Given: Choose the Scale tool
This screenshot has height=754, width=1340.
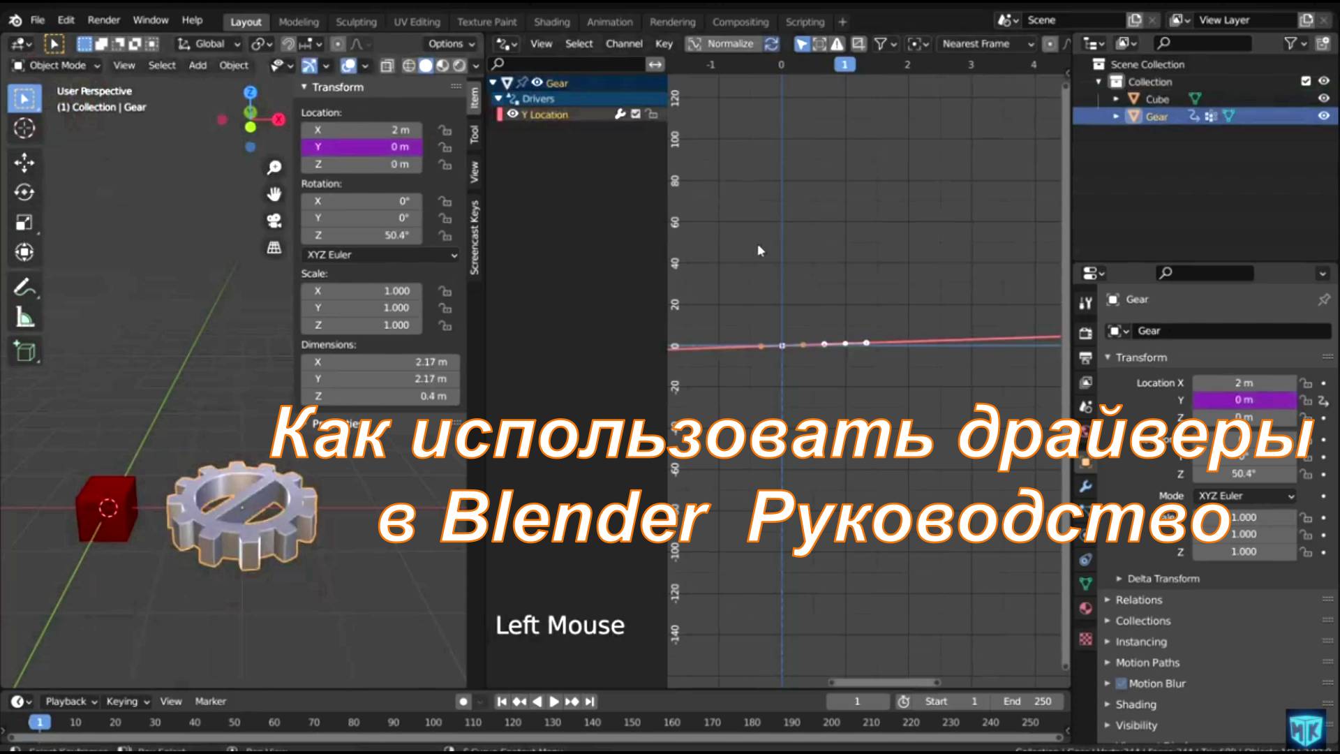Looking at the screenshot, I should pos(24,222).
